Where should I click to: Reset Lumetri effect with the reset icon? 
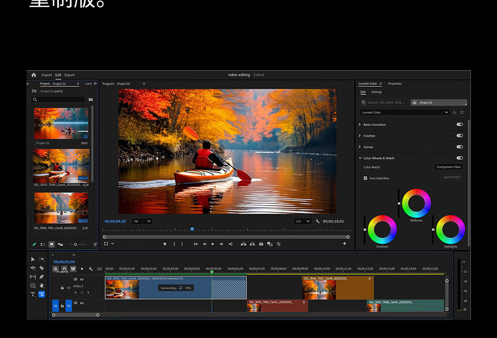tap(462, 112)
